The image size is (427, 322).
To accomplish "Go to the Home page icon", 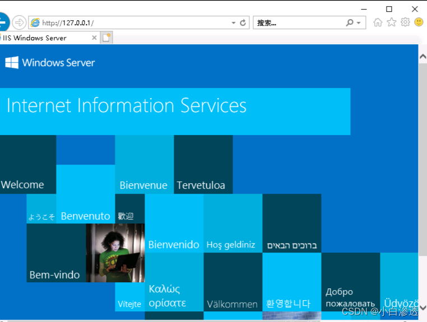I will [x=378, y=22].
